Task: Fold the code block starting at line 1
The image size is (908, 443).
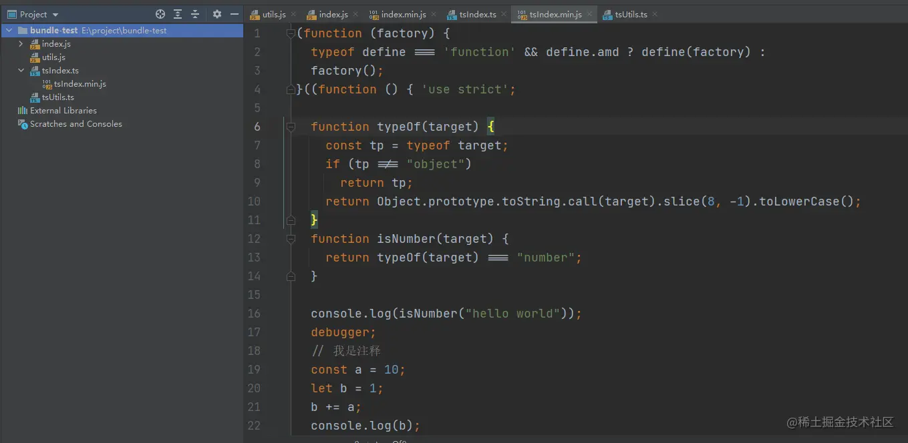Action: tap(291, 33)
